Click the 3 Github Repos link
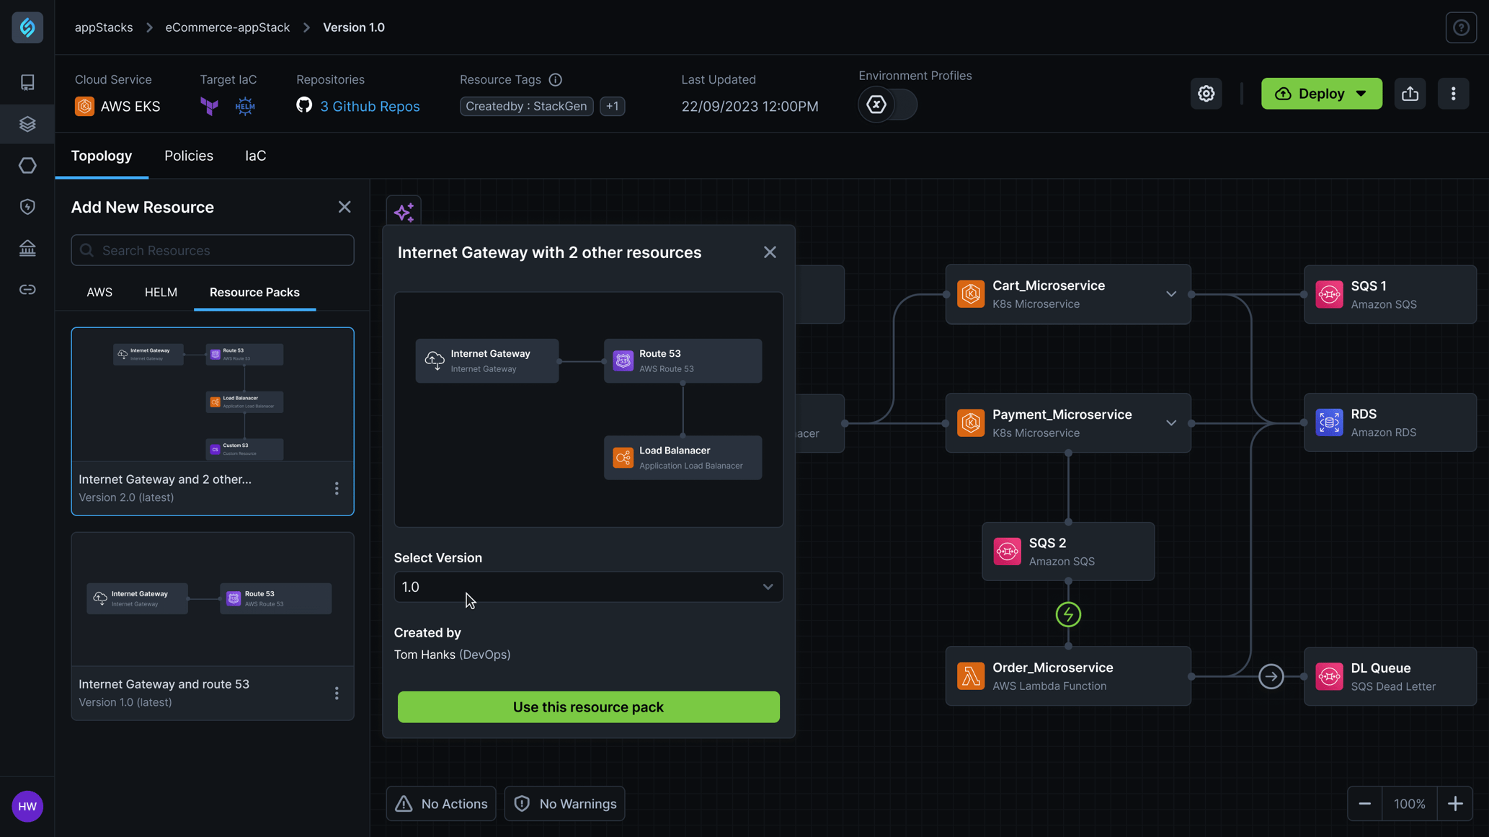This screenshot has width=1489, height=837. 369,105
